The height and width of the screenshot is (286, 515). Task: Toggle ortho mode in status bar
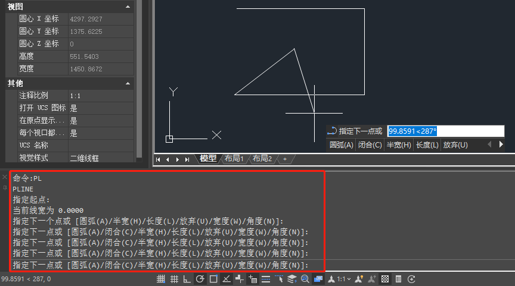187,279
